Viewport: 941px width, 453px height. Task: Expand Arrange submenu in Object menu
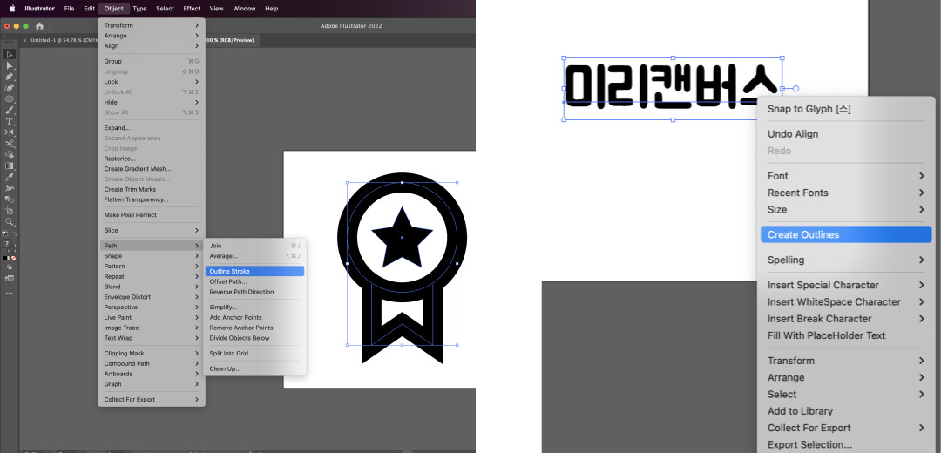152,36
